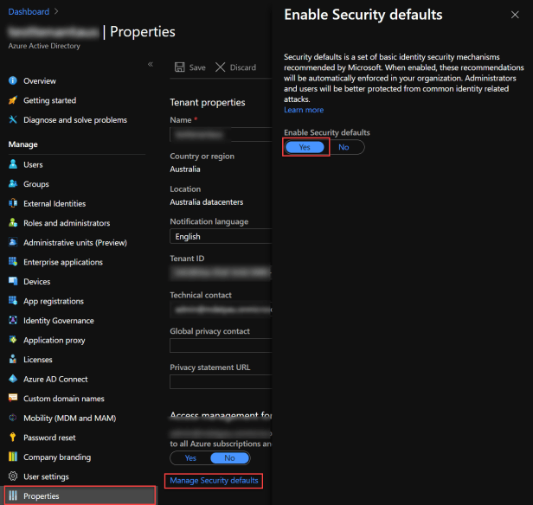Click the Identity Governance icon
The width and height of the screenshot is (533, 505).
(x=13, y=320)
